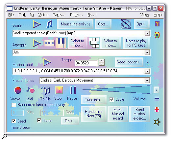This screenshot has height=141, width=172.
Task: Click the window icon in the title bar
Action: coord(10,8)
